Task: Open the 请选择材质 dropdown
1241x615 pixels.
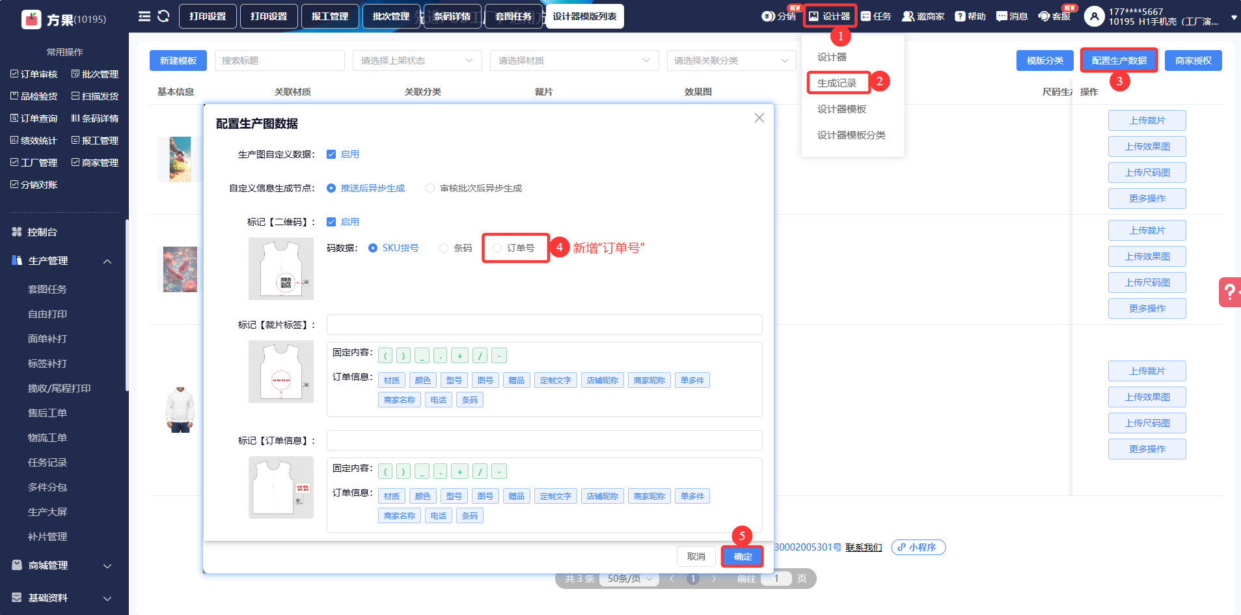Action: 573,61
